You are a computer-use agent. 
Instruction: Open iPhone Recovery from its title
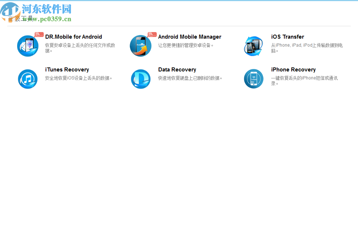293,70
